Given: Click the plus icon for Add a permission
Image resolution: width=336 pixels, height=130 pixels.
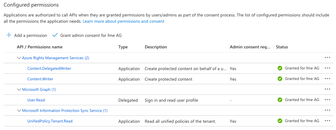Looking at the screenshot, I should [9, 35].
